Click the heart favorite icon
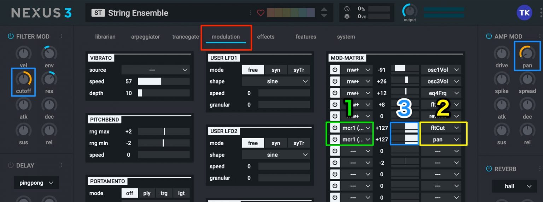Viewport: 543px width, 202px height. [x=261, y=13]
